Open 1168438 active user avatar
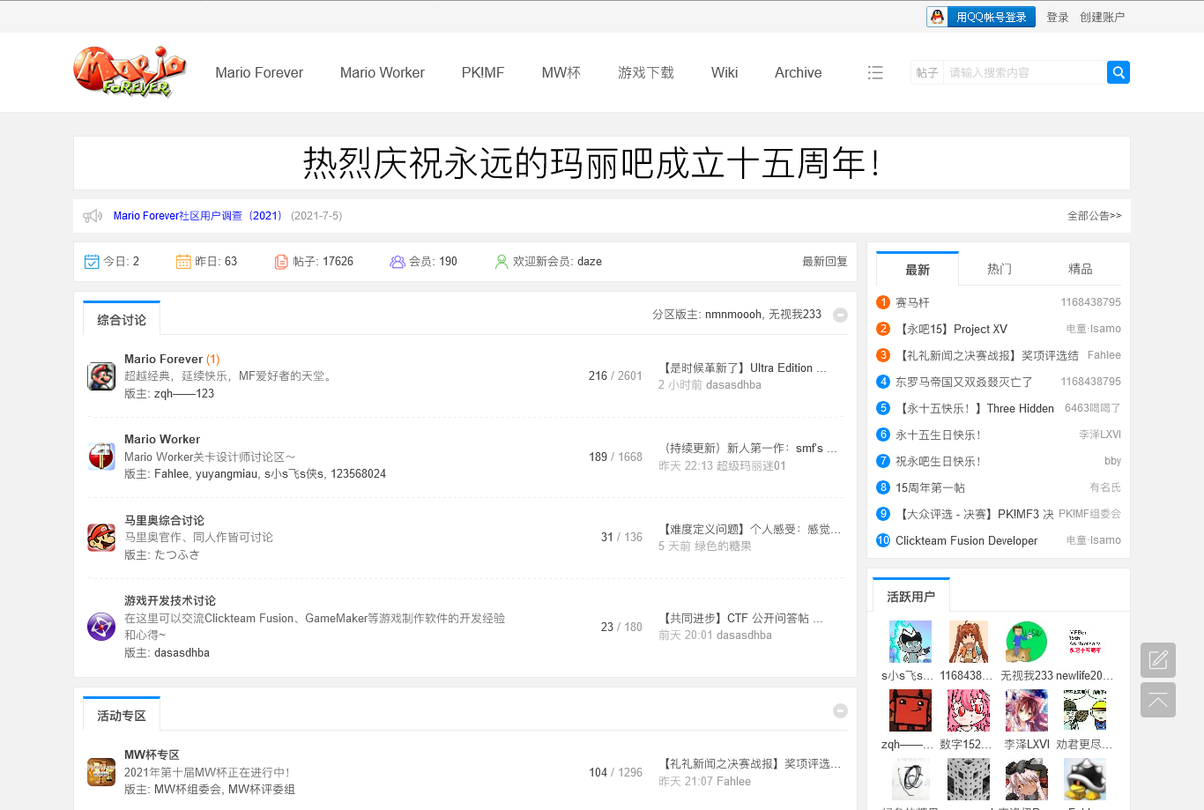1204x810 pixels. pos(969,642)
